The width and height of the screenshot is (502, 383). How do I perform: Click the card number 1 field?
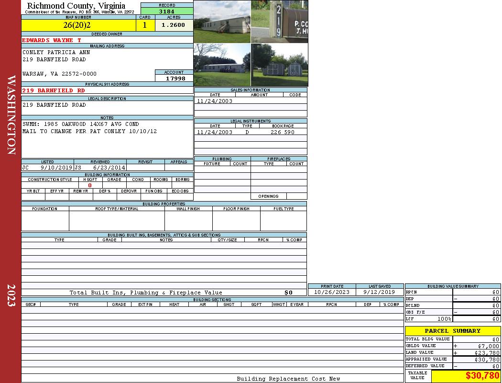[x=145, y=25]
